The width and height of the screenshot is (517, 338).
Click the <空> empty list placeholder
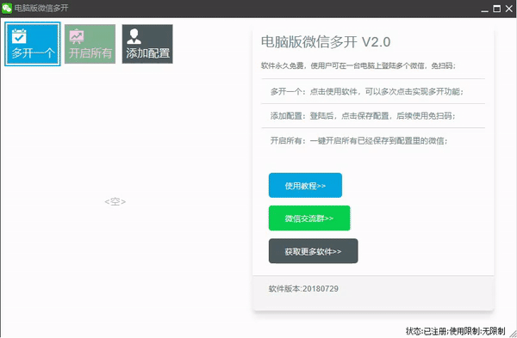pyautogui.click(x=115, y=201)
